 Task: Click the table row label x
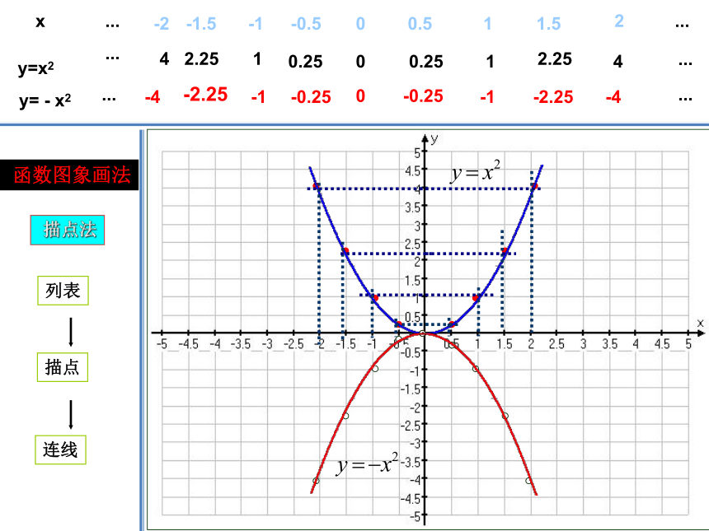[x=40, y=21]
